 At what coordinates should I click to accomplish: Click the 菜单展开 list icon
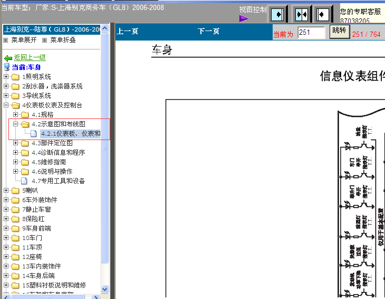pos(6,40)
